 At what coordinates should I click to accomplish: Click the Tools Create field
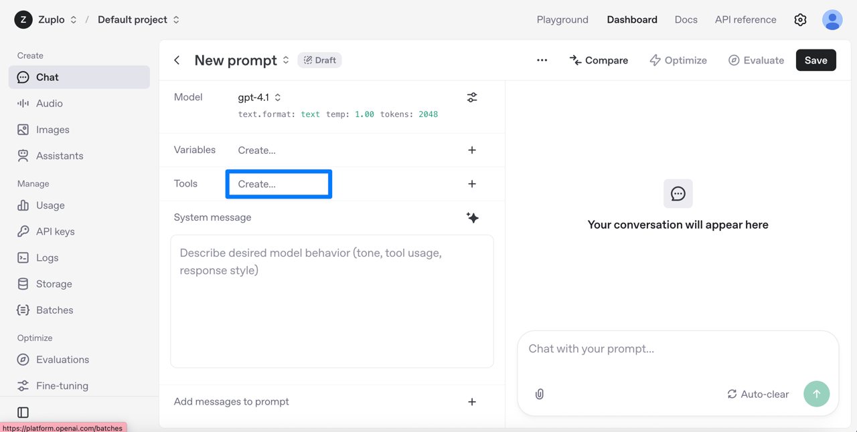(x=279, y=184)
